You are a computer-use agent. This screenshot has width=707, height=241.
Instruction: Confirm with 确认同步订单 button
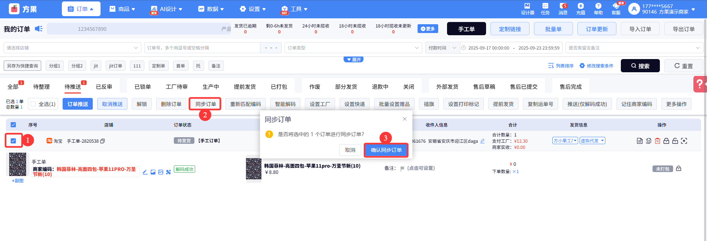[386, 150]
